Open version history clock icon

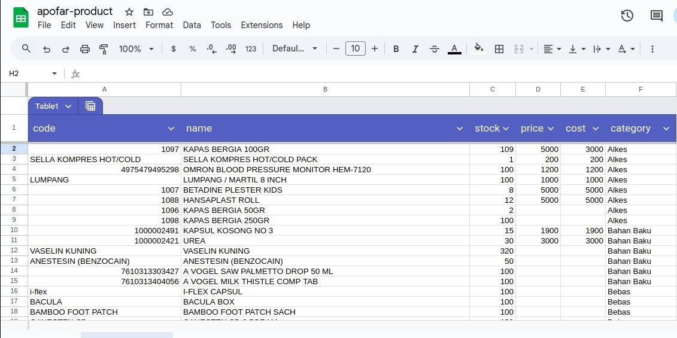[x=627, y=16]
